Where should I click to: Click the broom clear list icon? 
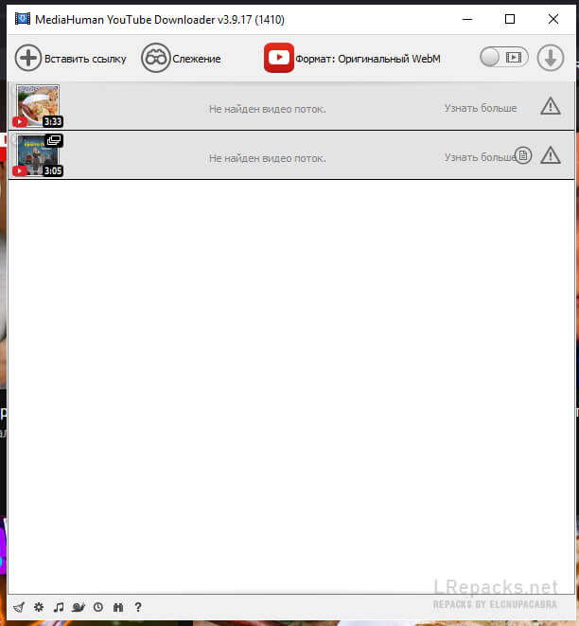(x=18, y=607)
